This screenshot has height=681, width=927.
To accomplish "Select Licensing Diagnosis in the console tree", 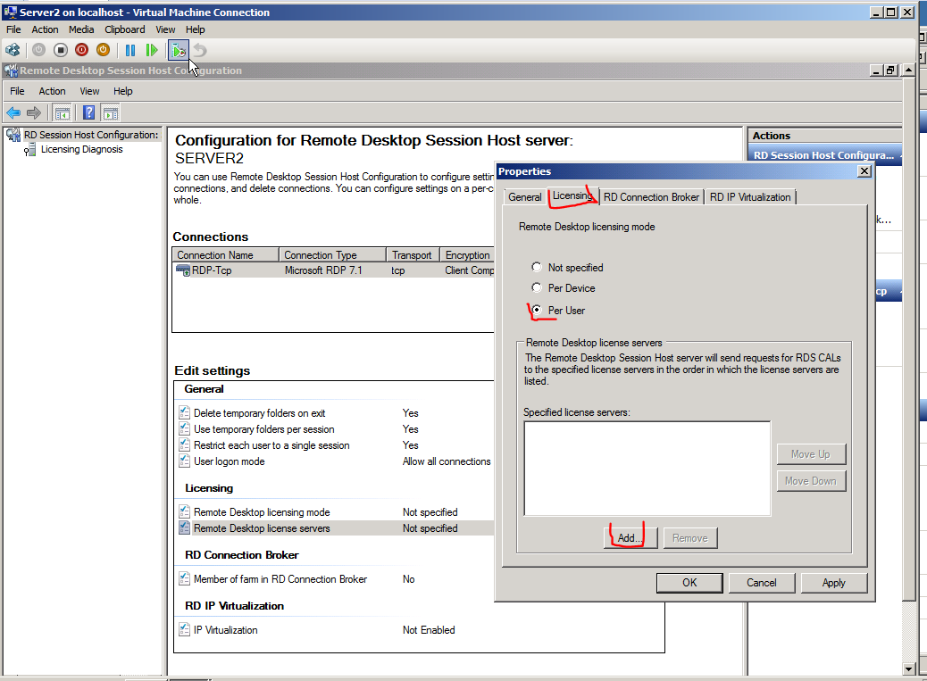I will click(81, 149).
